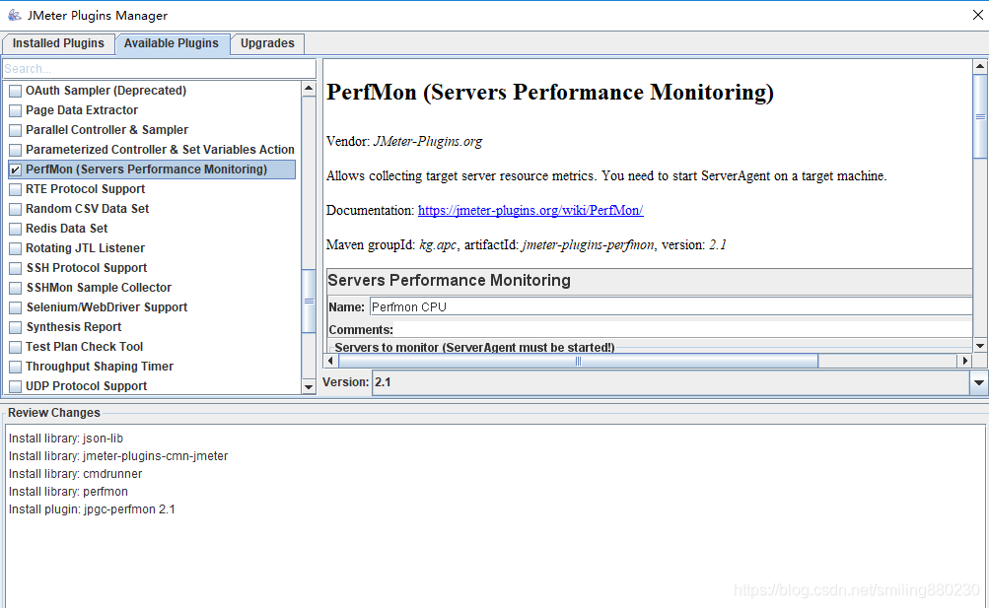The height and width of the screenshot is (608, 989).
Task: Tick the UDP Protocol Support checkbox
Action: pyautogui.click(x=15, y=386)
